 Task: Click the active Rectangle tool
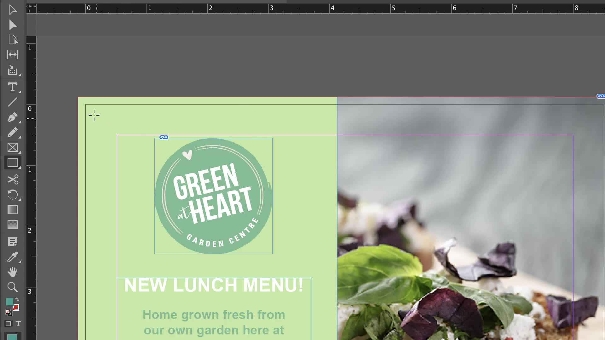pos(13,163)
